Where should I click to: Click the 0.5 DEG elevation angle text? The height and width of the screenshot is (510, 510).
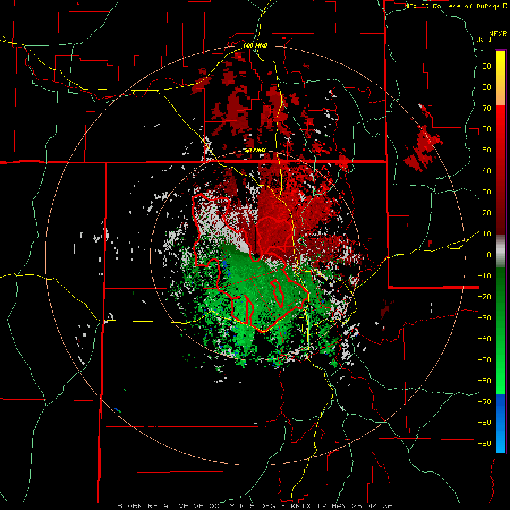pos(257,506)
